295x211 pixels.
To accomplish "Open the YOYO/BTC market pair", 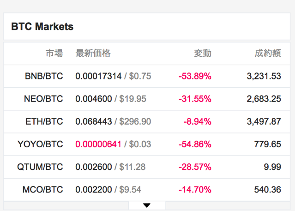I will [x=40, y=144].
